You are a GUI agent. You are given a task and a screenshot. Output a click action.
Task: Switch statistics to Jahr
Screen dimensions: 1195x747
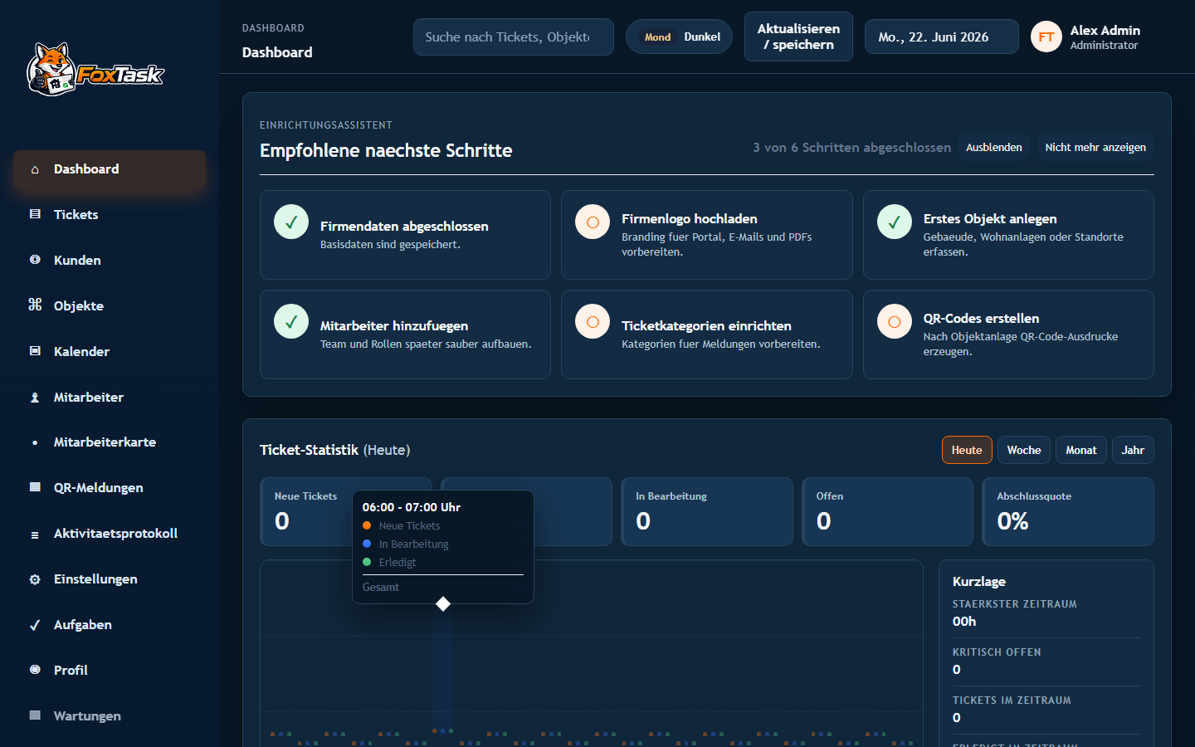pyautogui.click(x=1133, y=450)
